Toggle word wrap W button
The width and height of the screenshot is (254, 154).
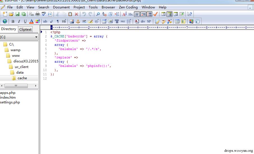(137, 14)
